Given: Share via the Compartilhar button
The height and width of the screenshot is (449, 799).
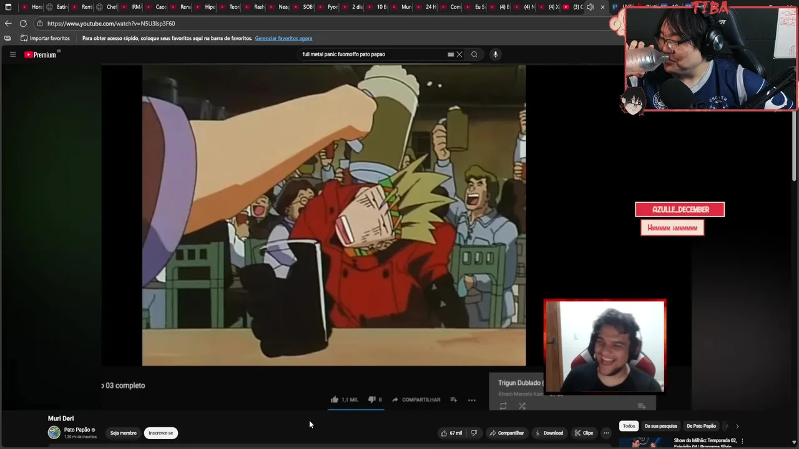Looking at the screenshot, I should 506,433.
